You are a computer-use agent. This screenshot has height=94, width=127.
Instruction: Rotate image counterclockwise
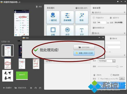36,88
